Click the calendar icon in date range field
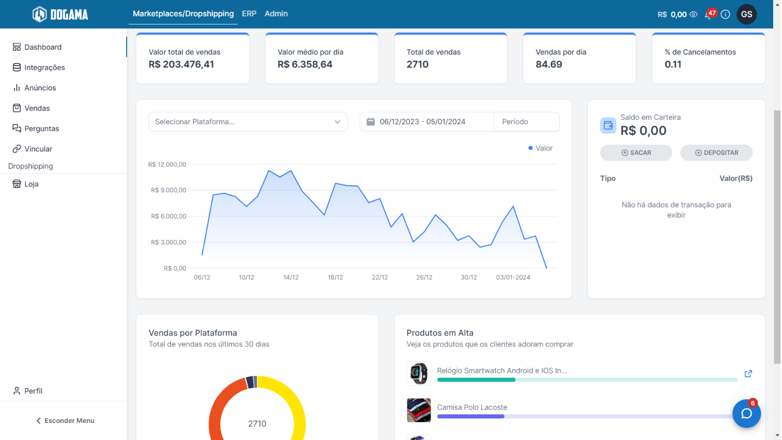This screenshot has width=782, height=440. click(370, 122)
